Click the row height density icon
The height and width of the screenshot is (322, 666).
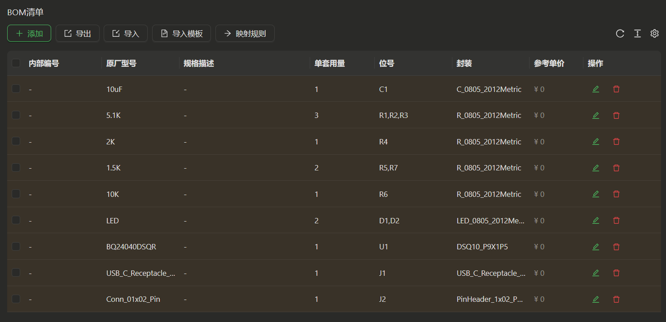pyautogui.click(x=637, y=34)
